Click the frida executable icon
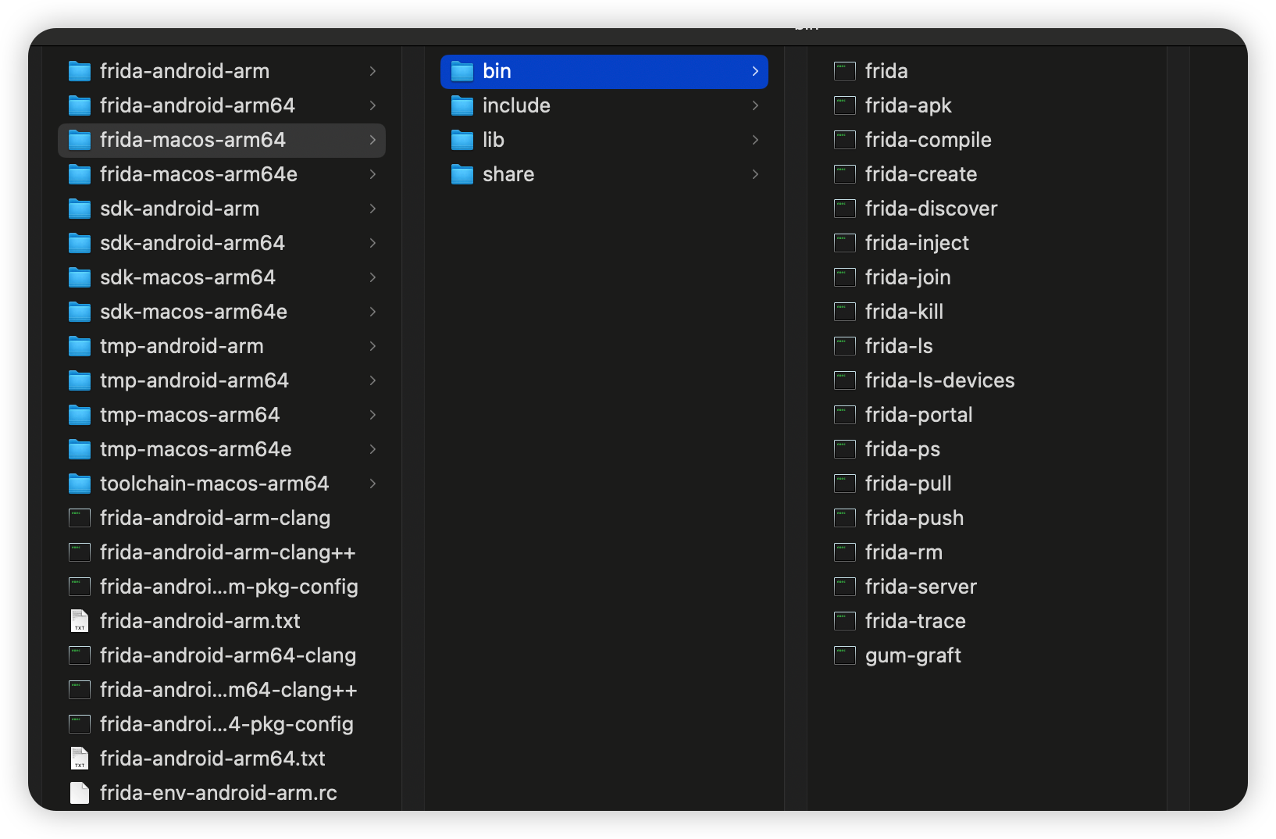 coord(845,71)
